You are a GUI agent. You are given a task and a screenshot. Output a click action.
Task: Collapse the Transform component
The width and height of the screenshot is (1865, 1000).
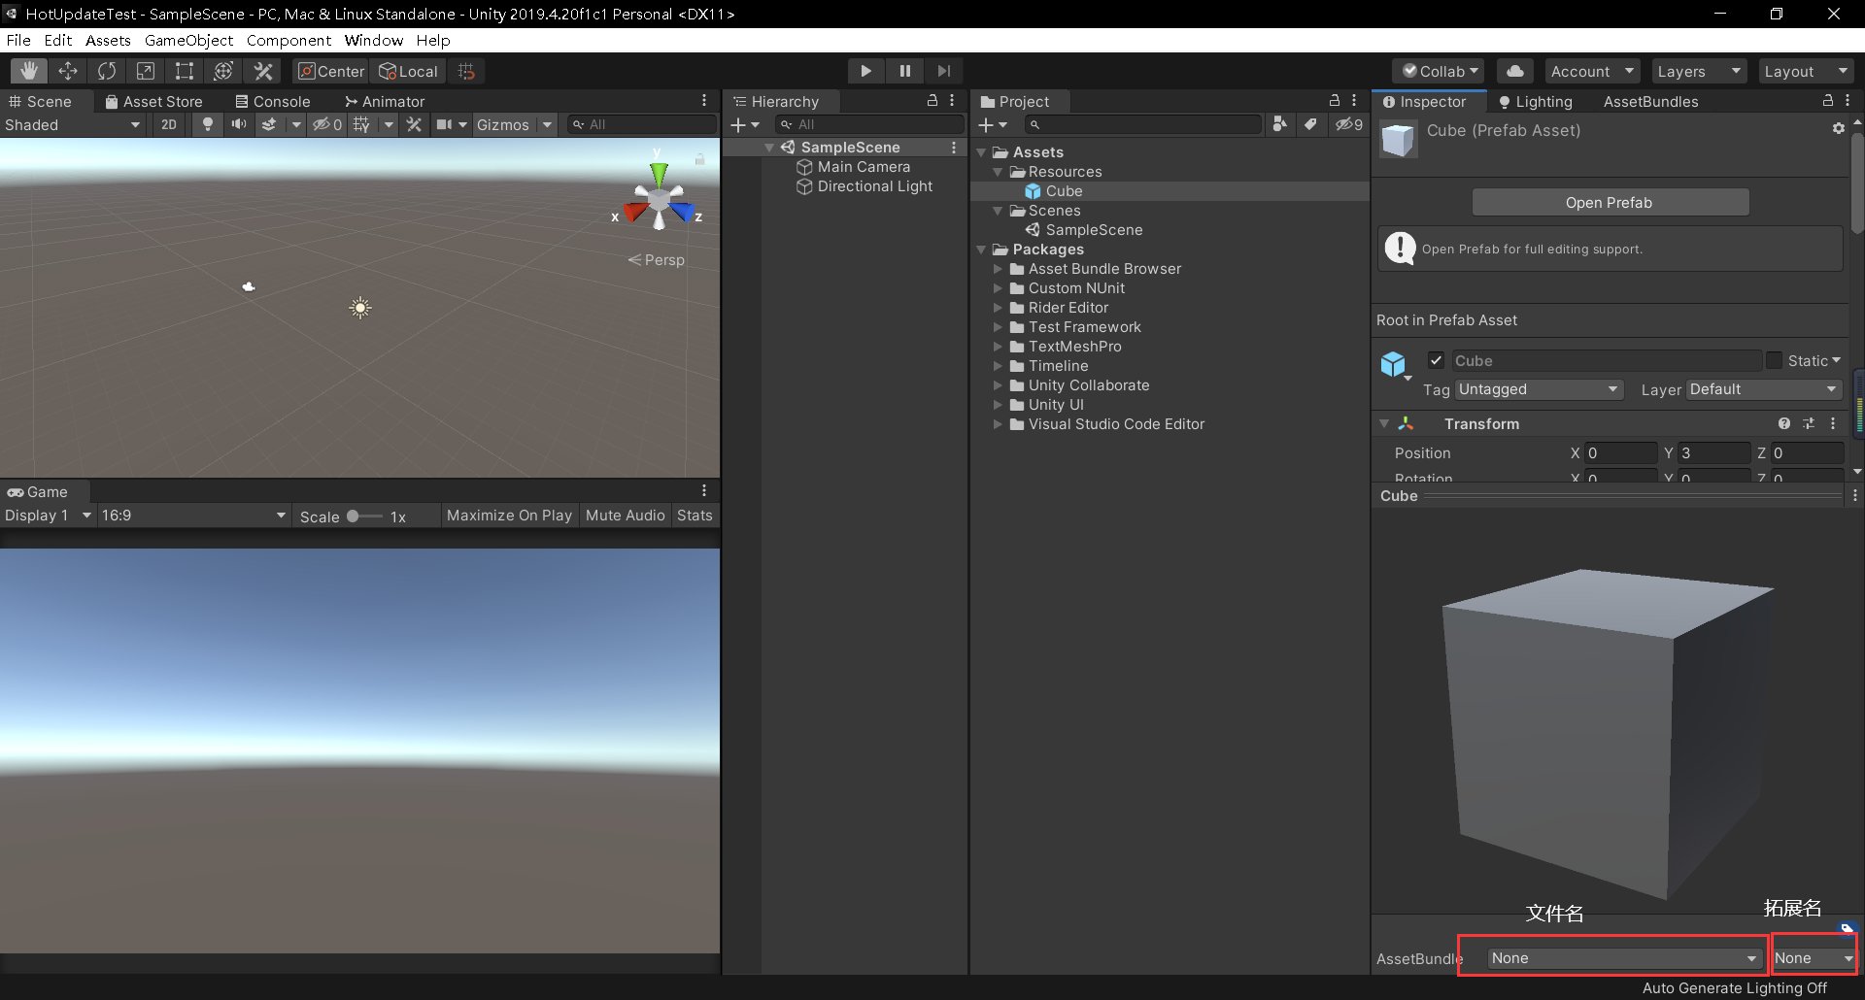coord(1384,423)
